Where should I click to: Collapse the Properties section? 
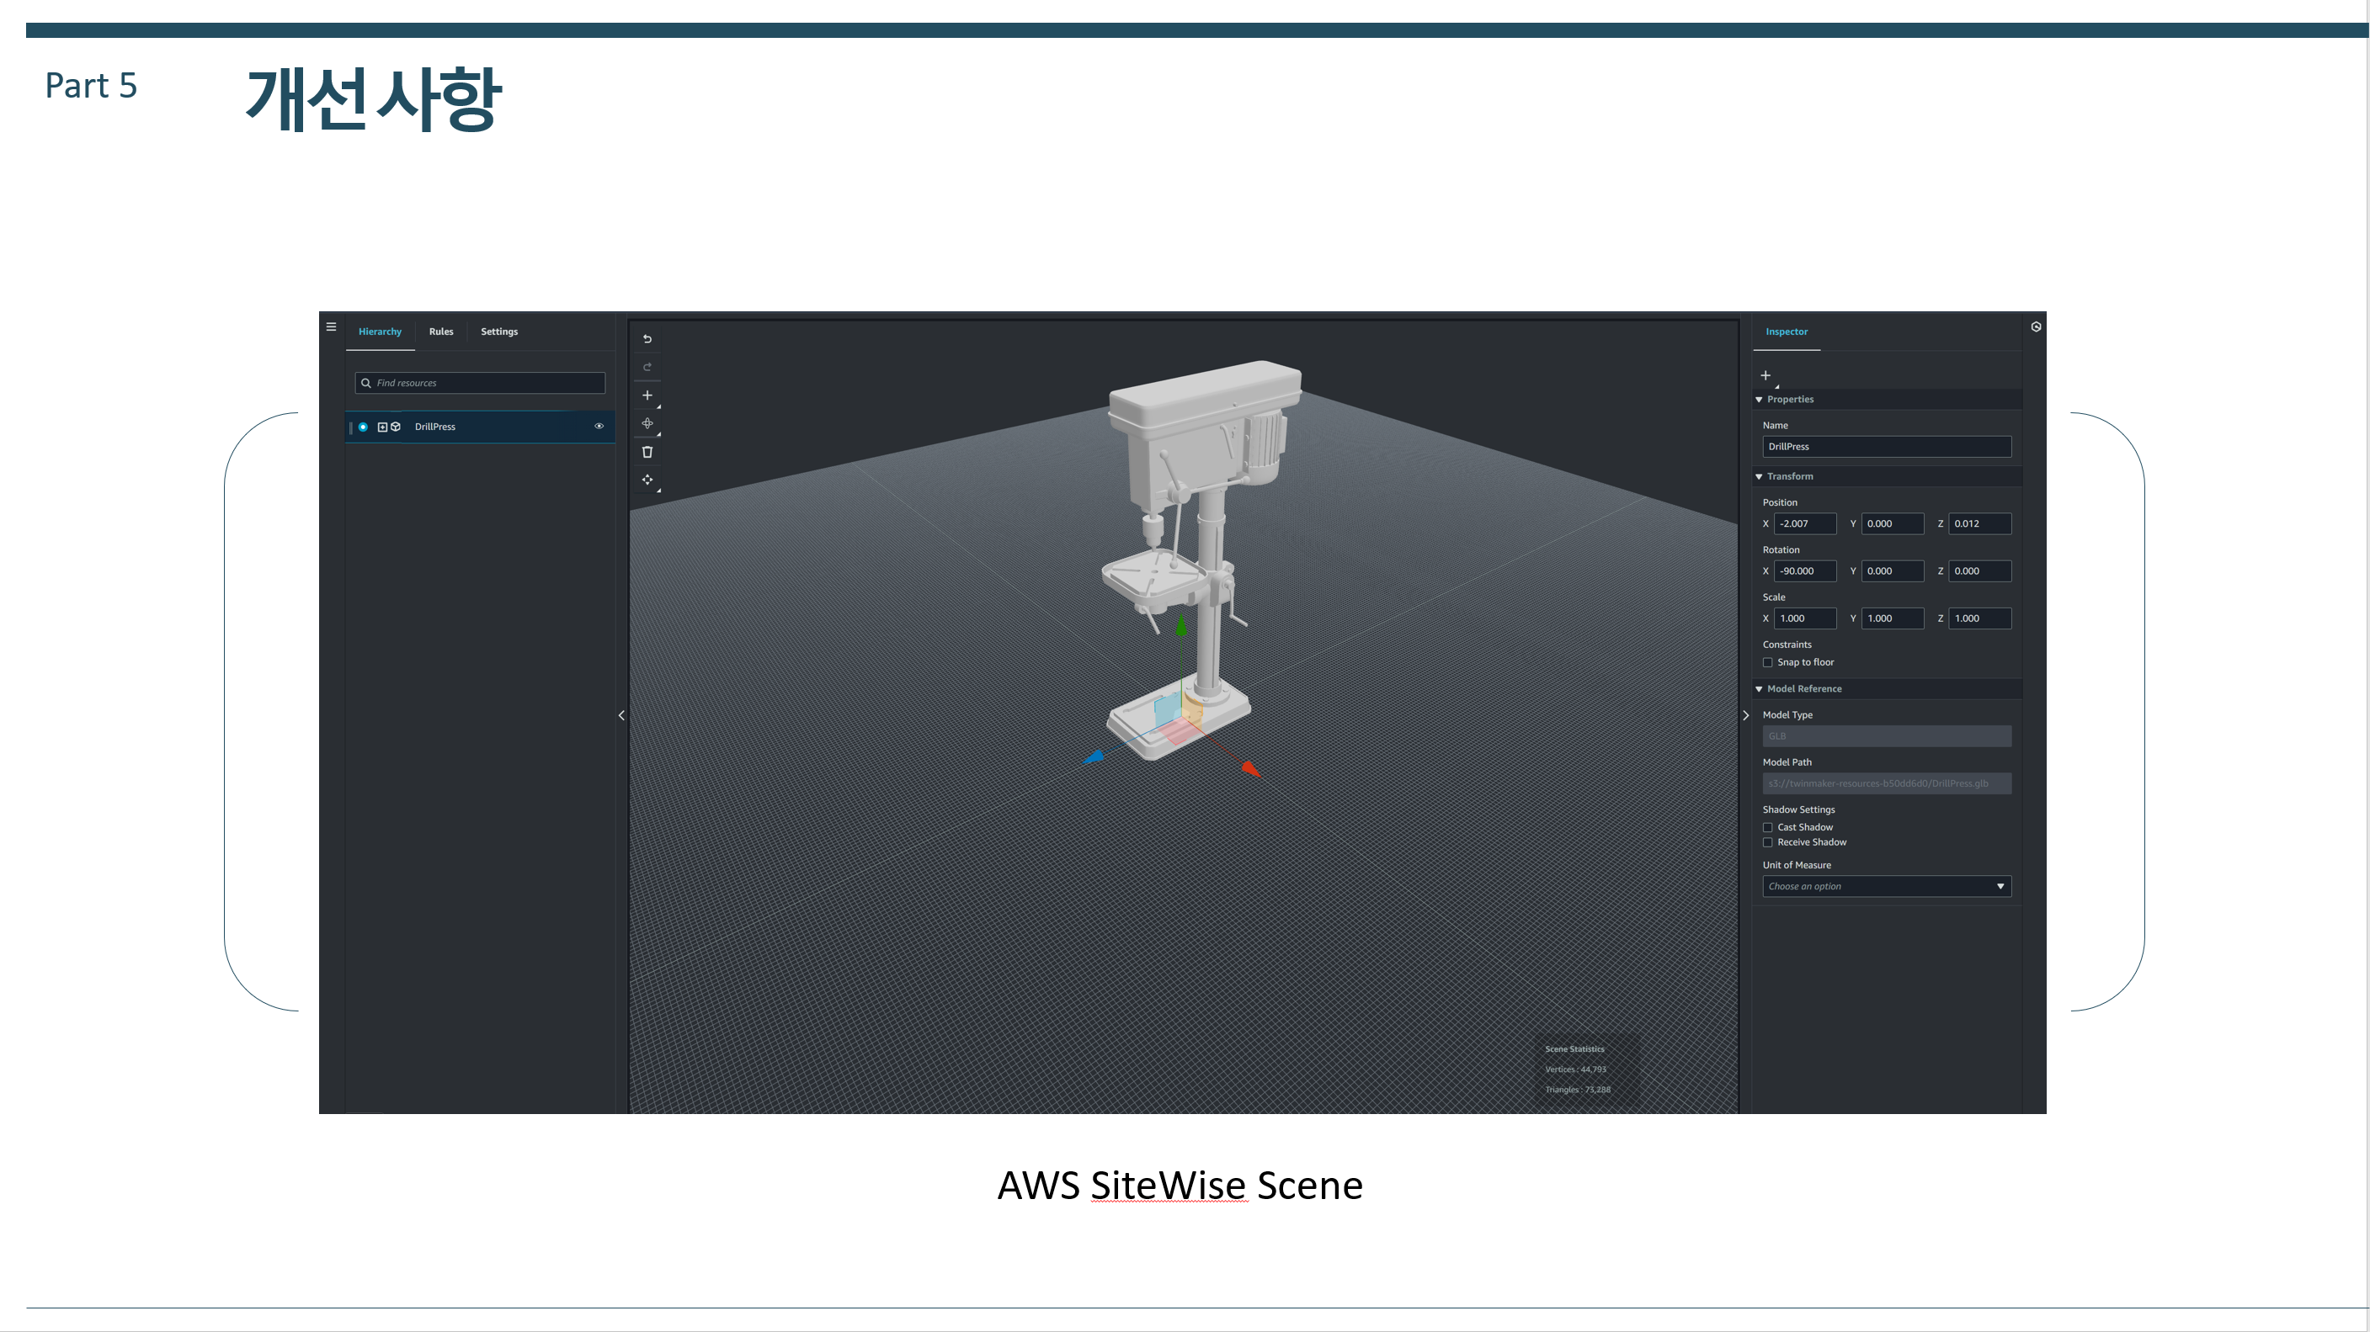1759,400
